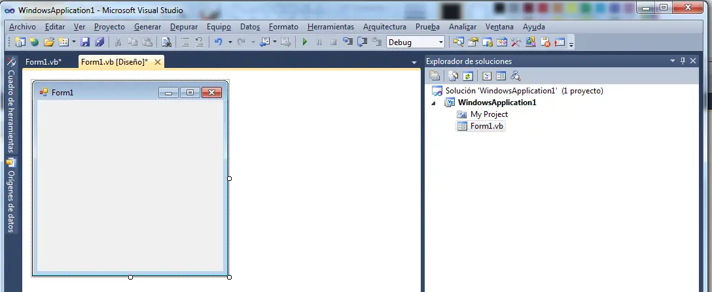712x292 pixels.
Task: Open the Arquitectura menu
Action: (385, 27)
